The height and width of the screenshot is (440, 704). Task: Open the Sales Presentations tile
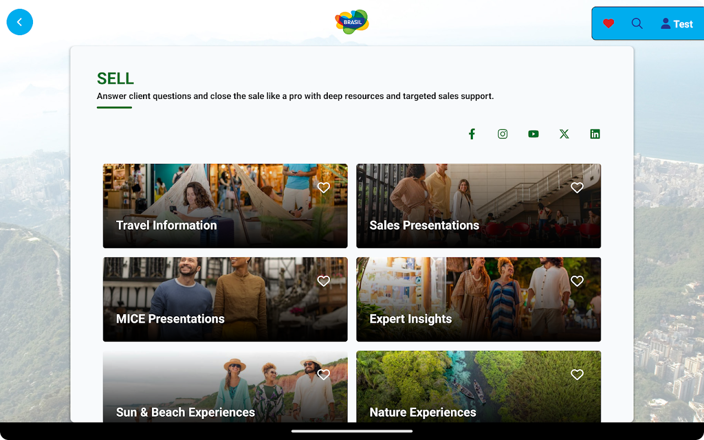(479, 206)
